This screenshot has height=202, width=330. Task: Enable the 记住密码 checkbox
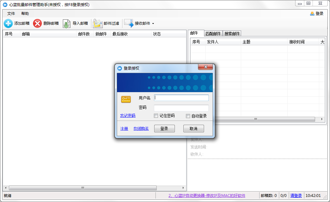point(156,116)
